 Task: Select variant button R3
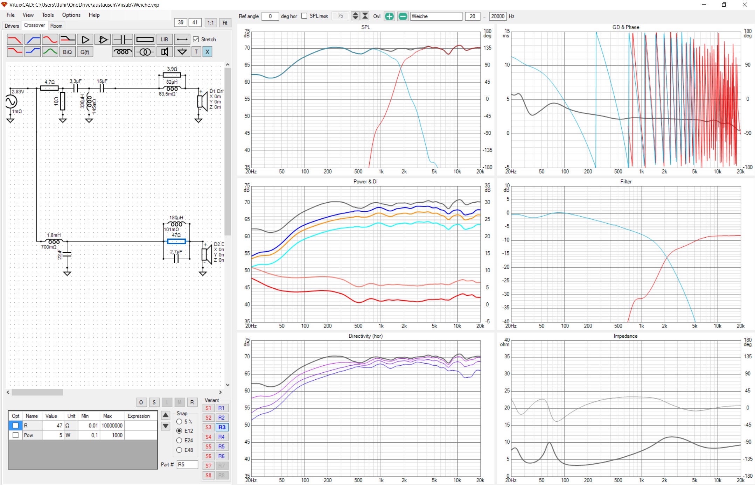[x=222, y=427]
